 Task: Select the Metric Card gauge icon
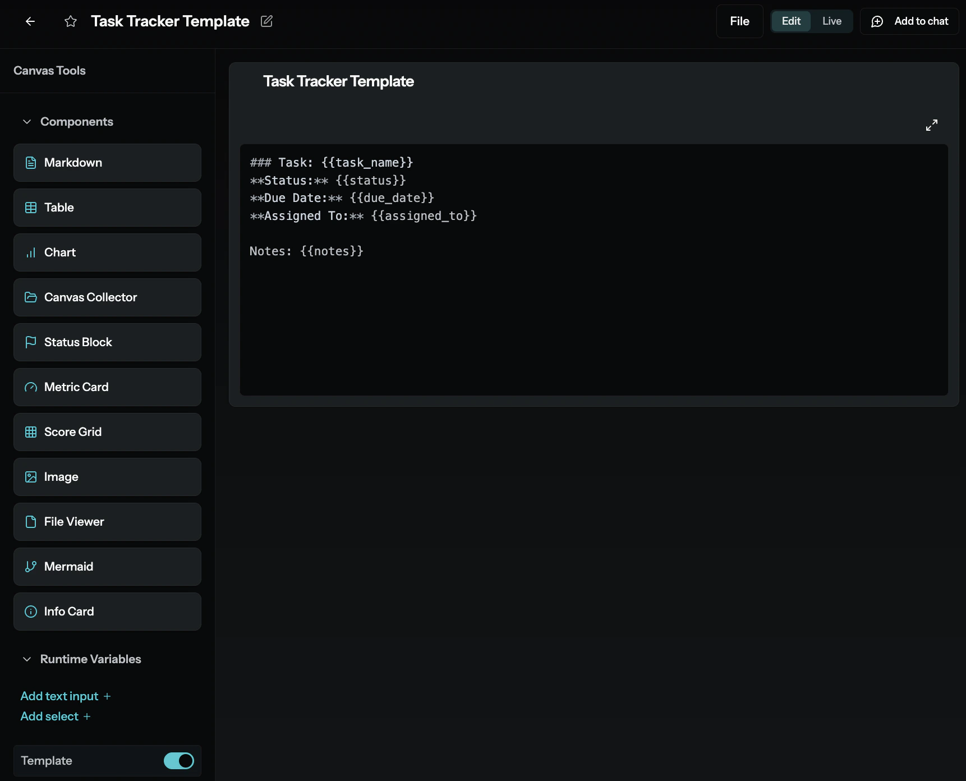click(x=31, y=387)
